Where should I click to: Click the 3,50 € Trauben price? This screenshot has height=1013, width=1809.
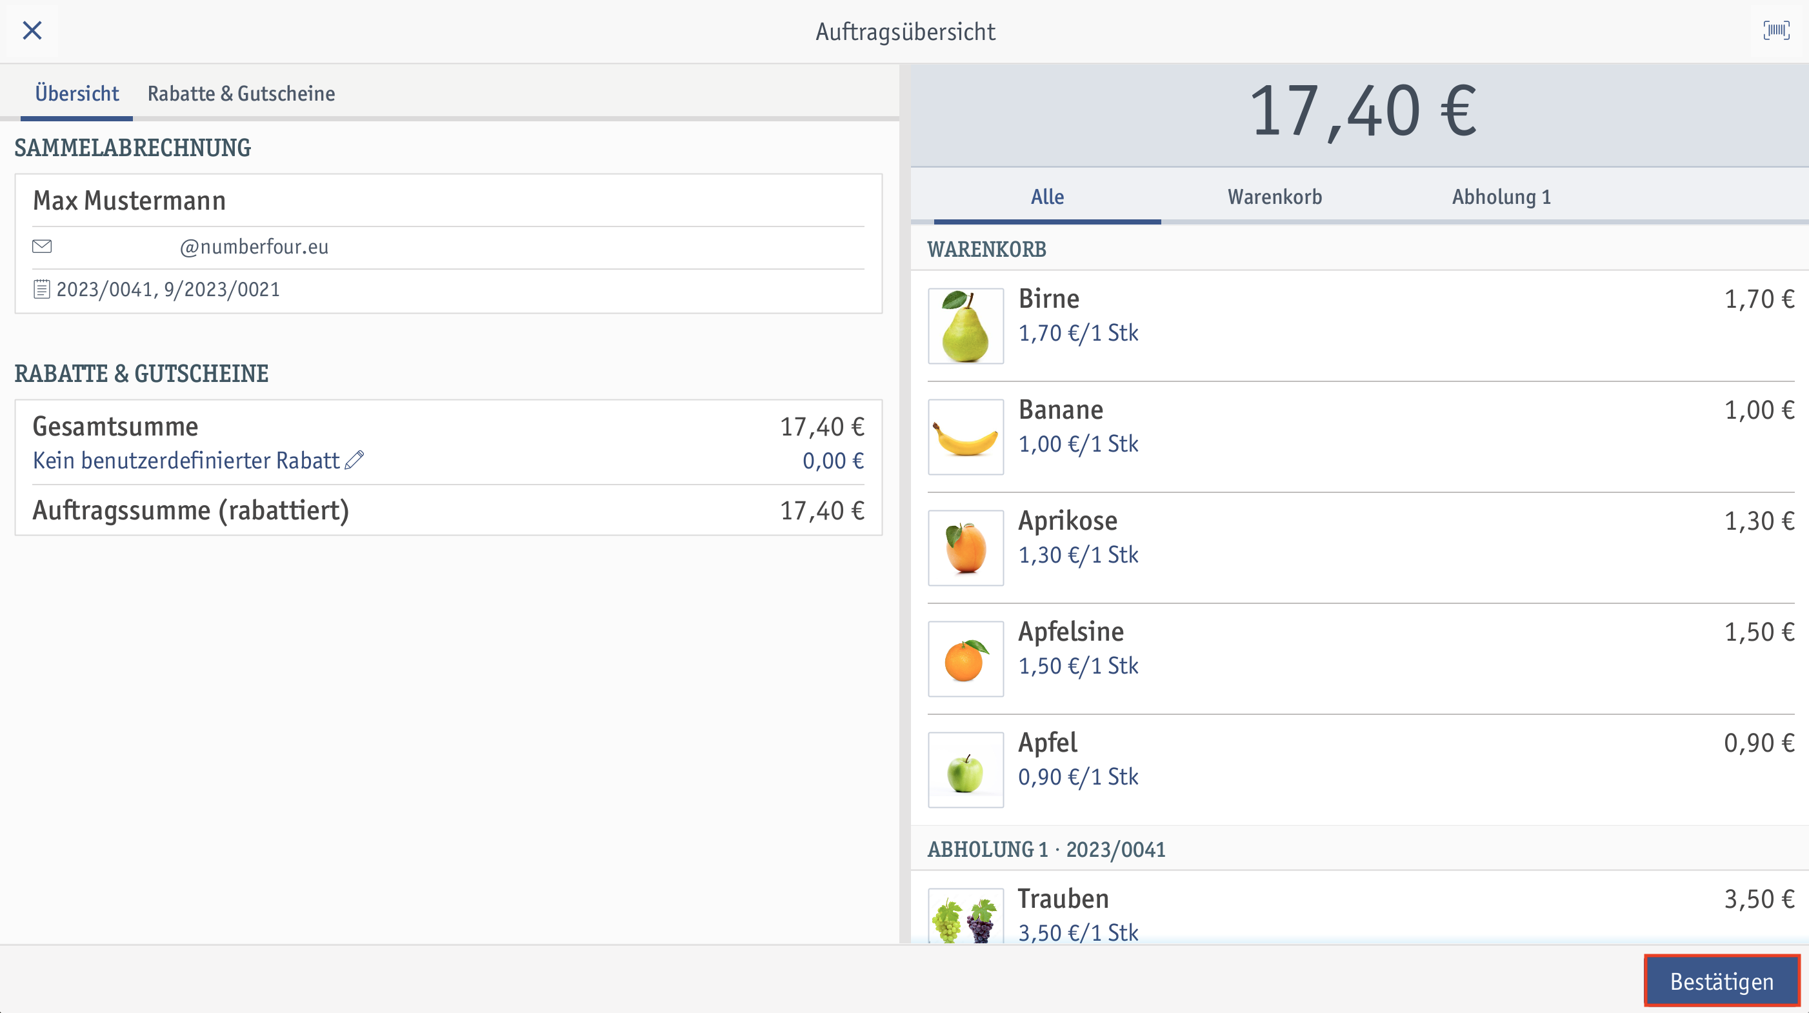click(1759, 899)
